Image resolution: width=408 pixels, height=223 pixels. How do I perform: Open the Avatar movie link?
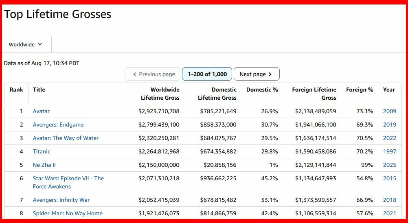(x=41, y=111)
